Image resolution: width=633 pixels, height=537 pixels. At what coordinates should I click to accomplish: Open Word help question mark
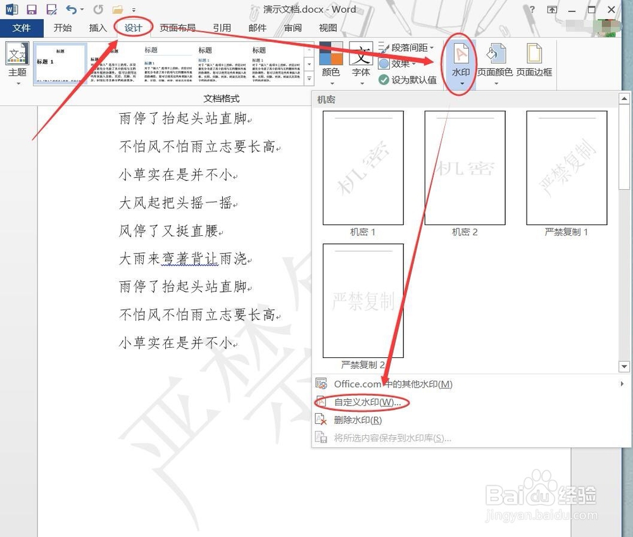(532, 9)
